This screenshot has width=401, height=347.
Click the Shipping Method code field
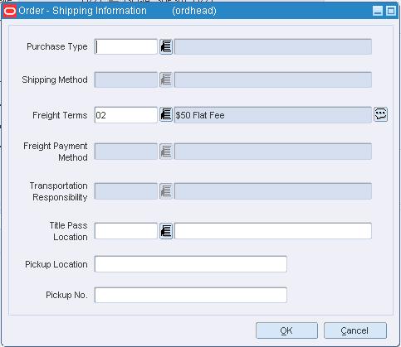coord(126,80)
